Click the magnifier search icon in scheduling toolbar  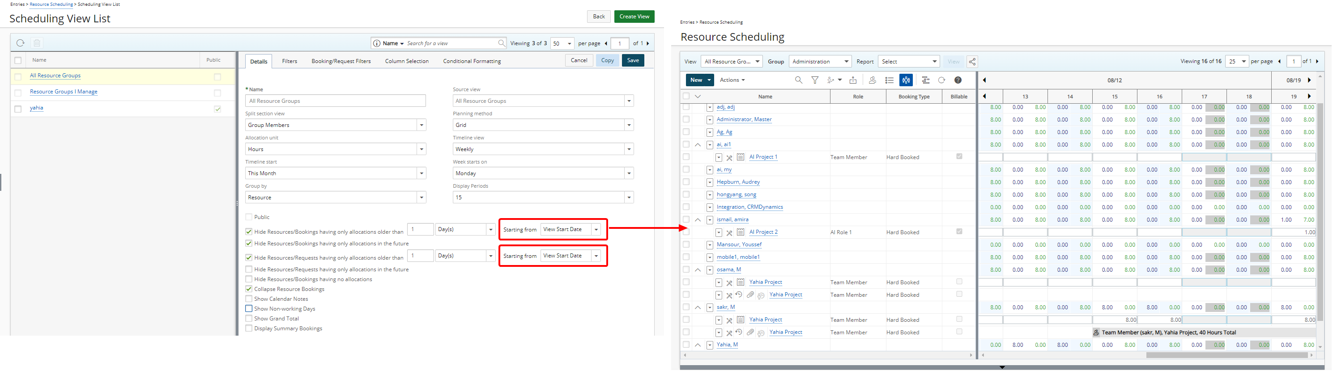798,80
